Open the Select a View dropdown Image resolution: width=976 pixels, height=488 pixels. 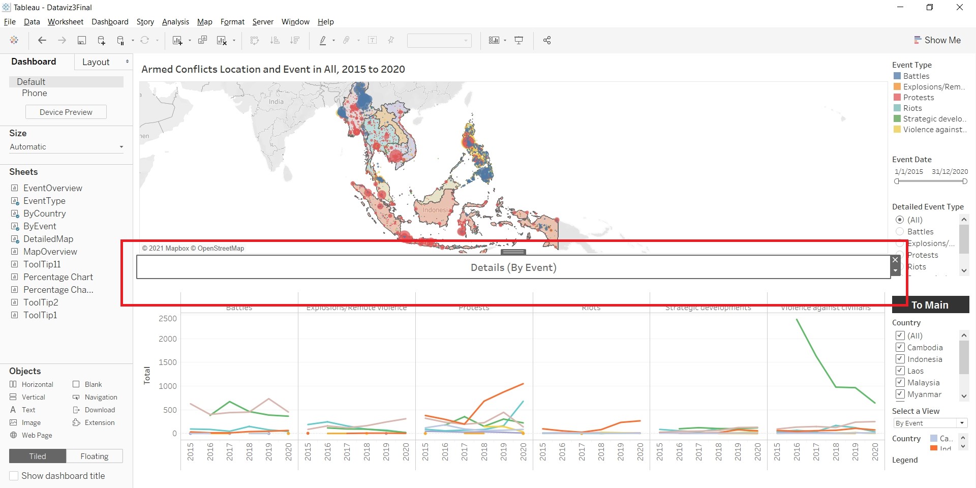click(x=930, y=423)
